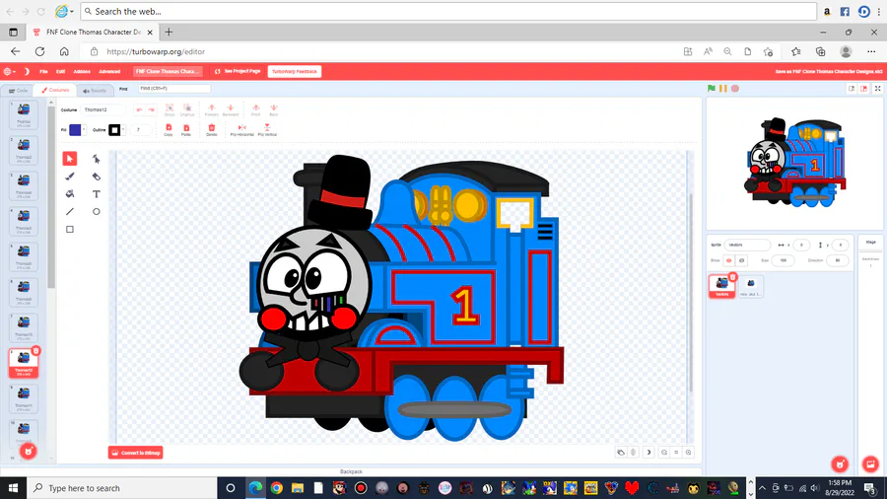Image resolution: width=887 pixels, height=499 pixels.
Task: Click the Ungroup icon
Action: click(x=187, y=109)
